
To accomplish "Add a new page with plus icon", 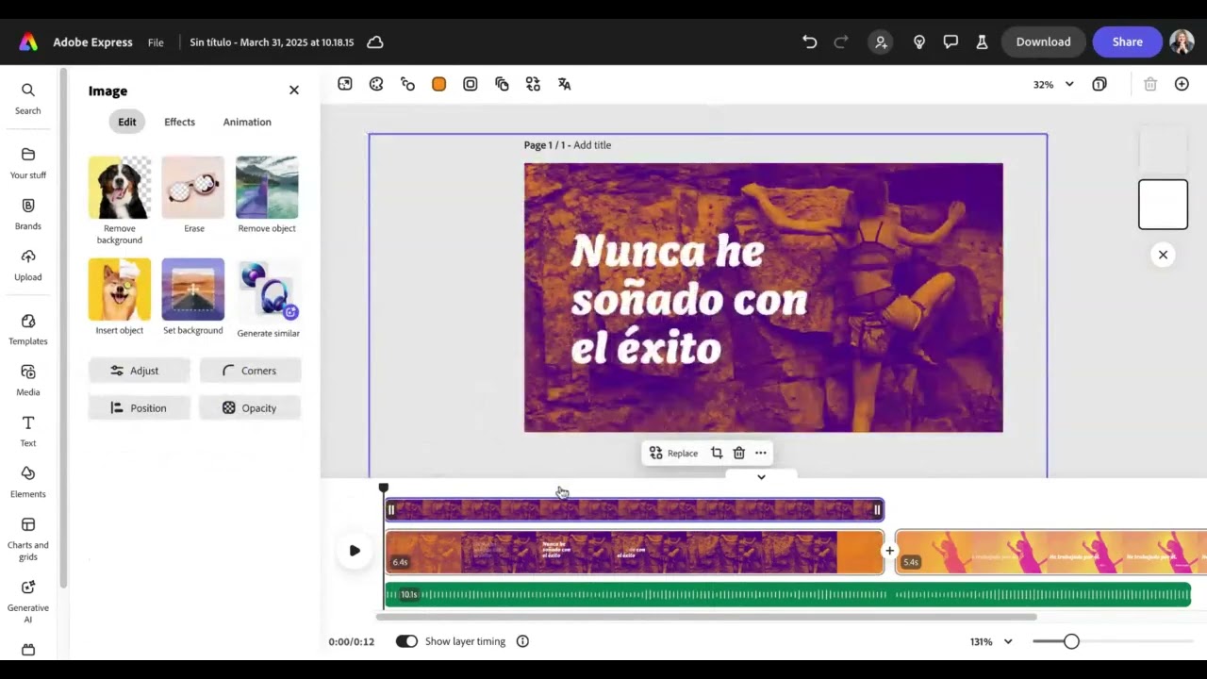I will (1182, 84).
